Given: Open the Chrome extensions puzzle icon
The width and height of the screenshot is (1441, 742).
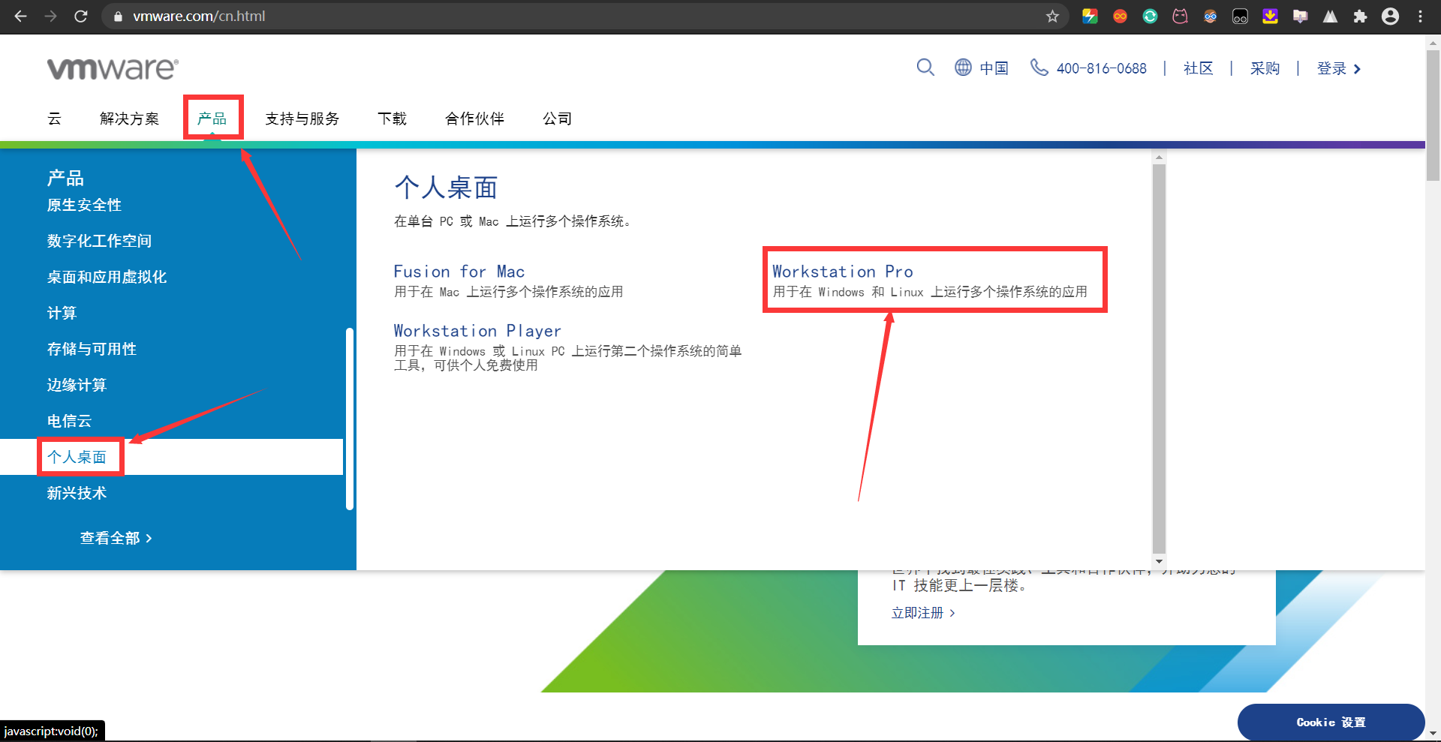Looking at the screenshot, I should 1360,16.
